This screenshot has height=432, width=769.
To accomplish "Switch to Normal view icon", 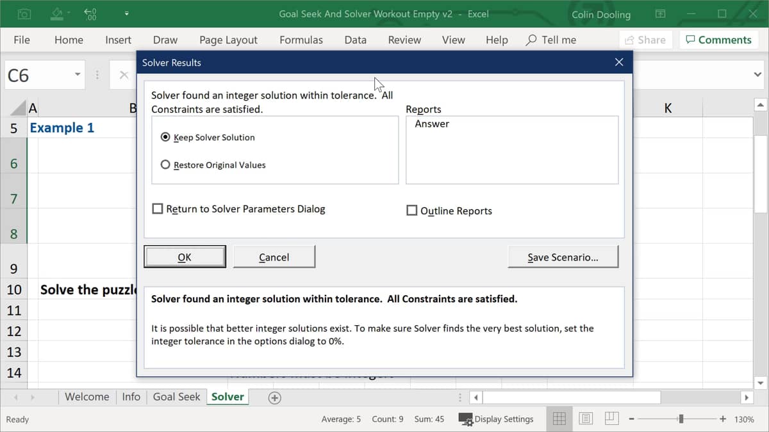I will (x=559, y=419).
